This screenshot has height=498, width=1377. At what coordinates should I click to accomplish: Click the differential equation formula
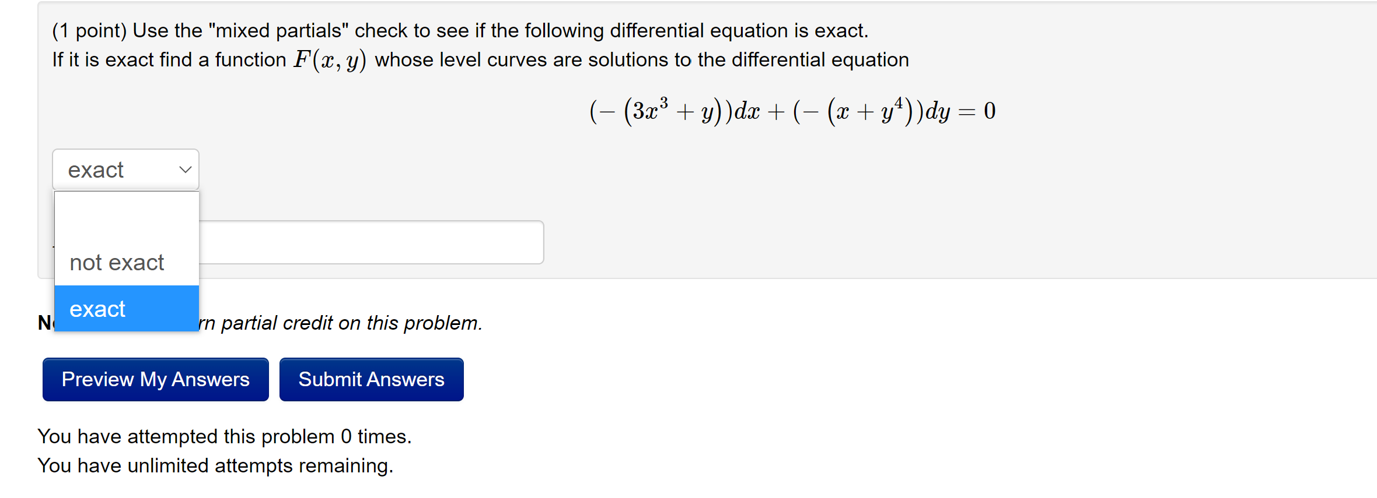point(791,110)
